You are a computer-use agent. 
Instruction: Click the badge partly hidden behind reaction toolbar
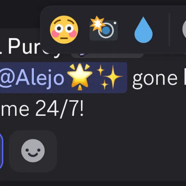[107, 55]
